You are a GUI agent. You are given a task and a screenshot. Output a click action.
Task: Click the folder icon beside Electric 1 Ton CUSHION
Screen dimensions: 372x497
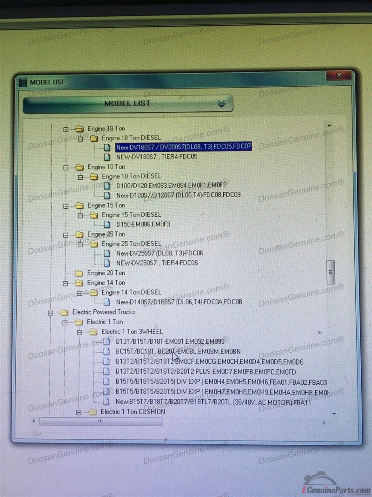click(x=93, y=412)
